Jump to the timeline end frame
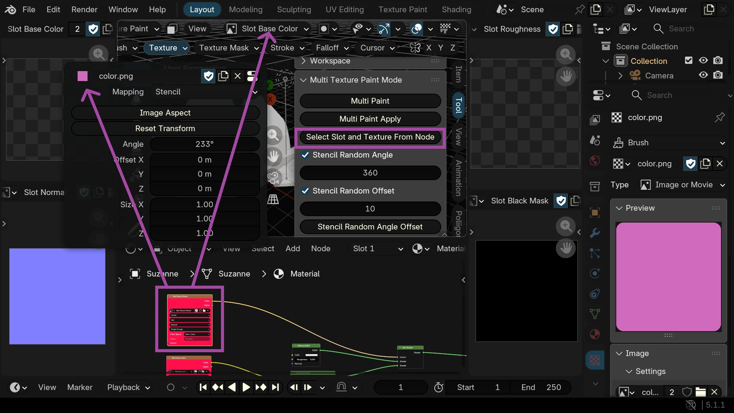Screen dimensions: 734x413 click(x=276, y=387)
